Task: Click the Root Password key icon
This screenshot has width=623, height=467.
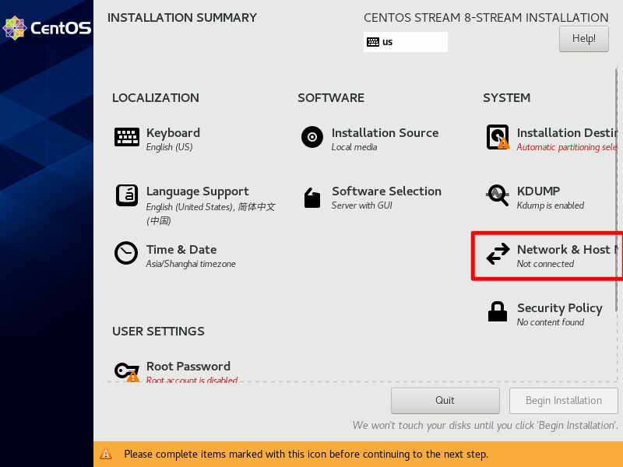Action: click(x=127, y=372)
